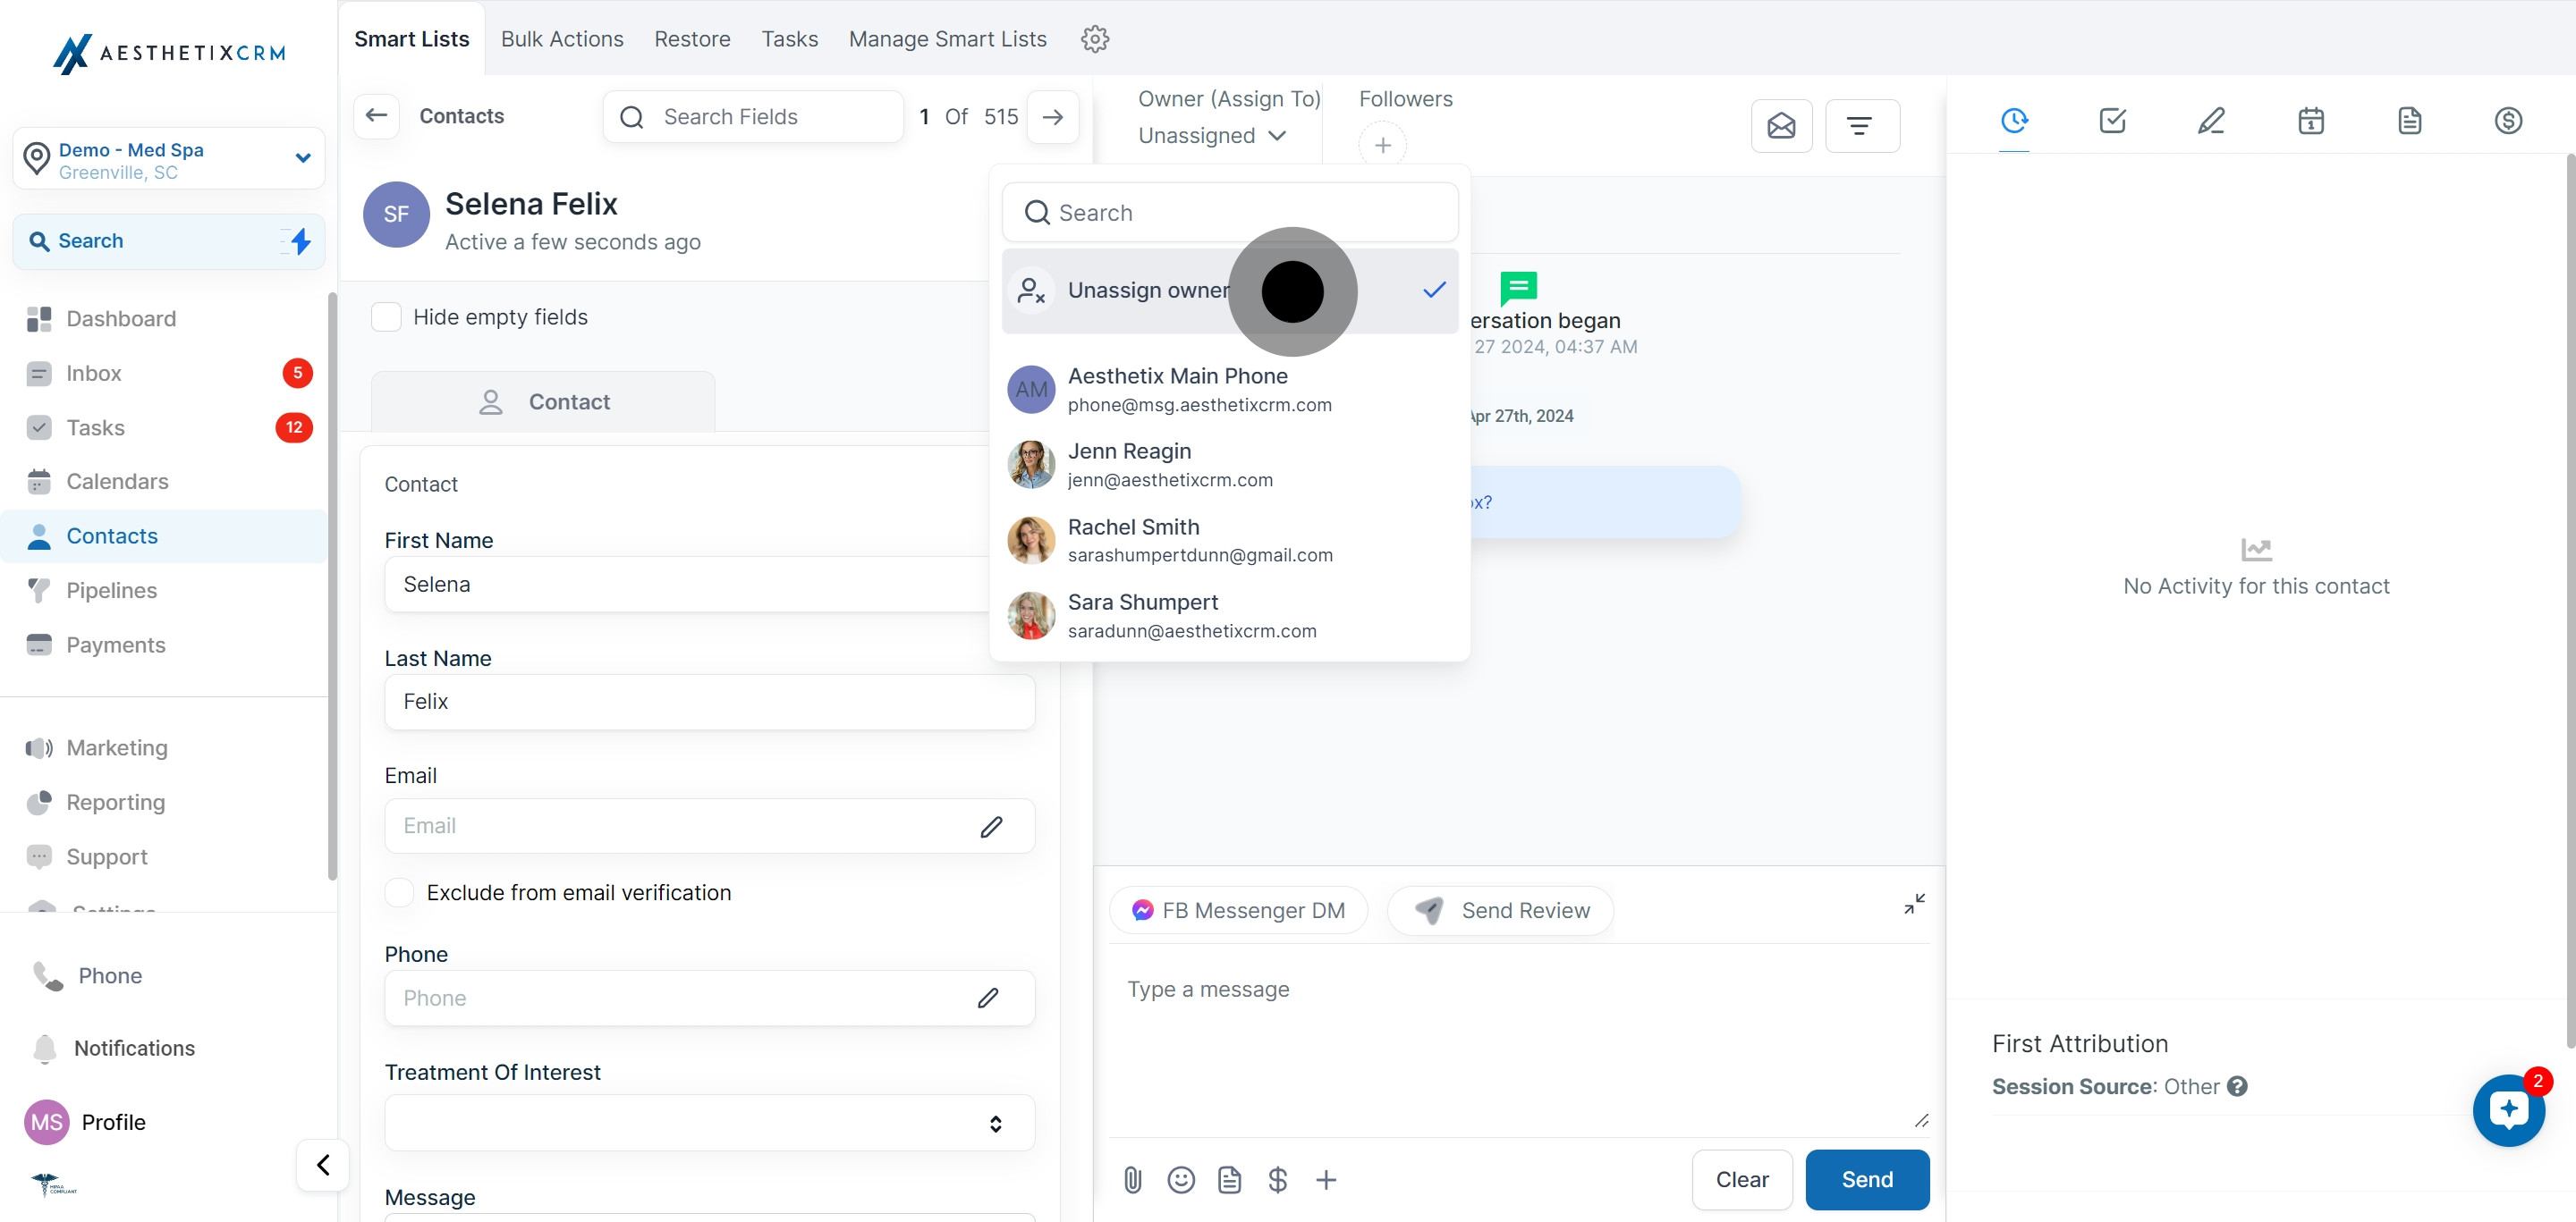Switch to the Bulk Actions tab
2576x1222 pixels.
coord(561,39)
